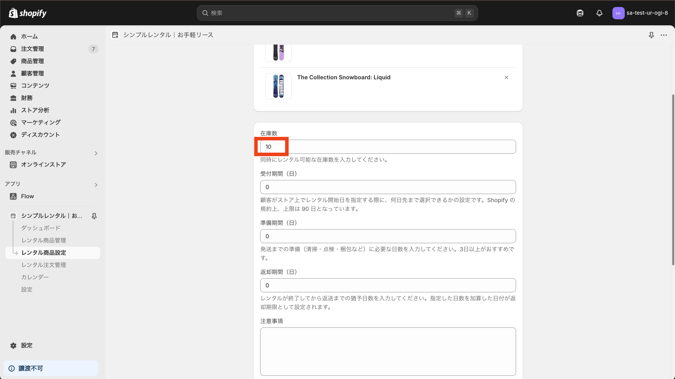The width and height of the screenshot is (675, 379).
Task: Open the Flow app in the sidebar
Action: 27,196
